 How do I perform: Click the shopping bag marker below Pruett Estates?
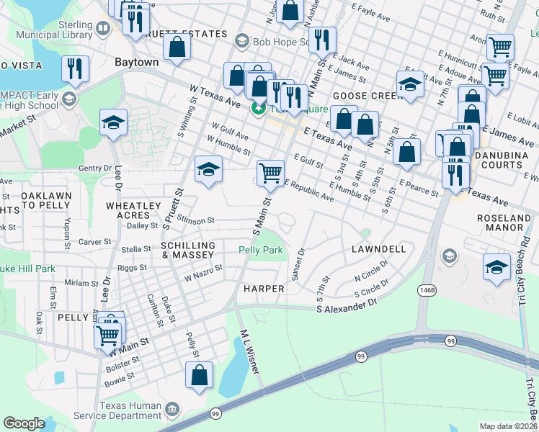pyautogui.click(x=177, y=48)
